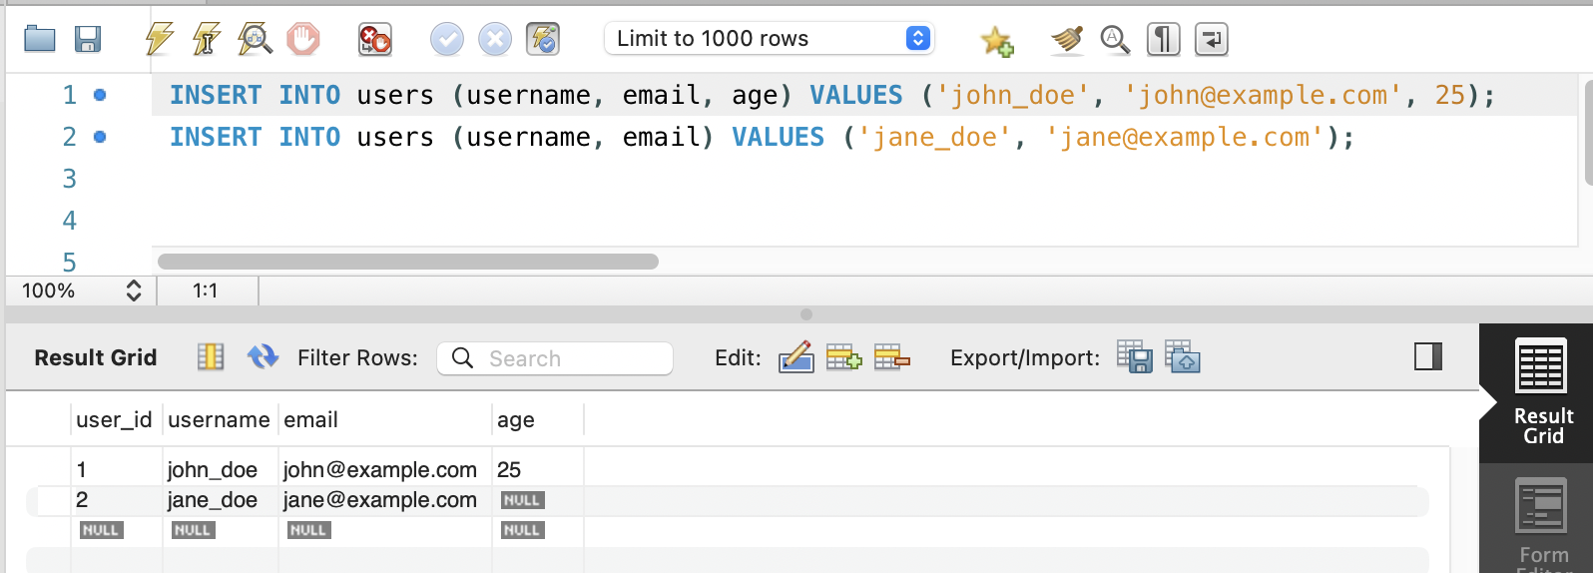Execute the query with lightning bolt icon
Screen dimensions: 1593x573
coord(160,39)
